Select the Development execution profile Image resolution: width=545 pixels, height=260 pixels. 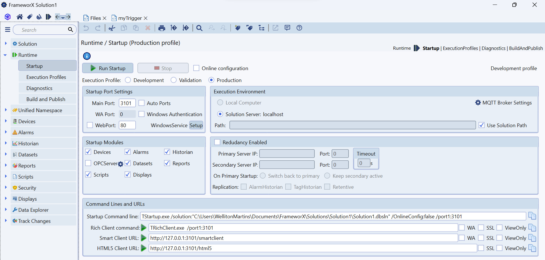click(128, 80)
